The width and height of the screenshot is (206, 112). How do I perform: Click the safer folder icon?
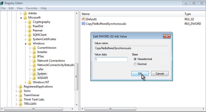point(34,69)
